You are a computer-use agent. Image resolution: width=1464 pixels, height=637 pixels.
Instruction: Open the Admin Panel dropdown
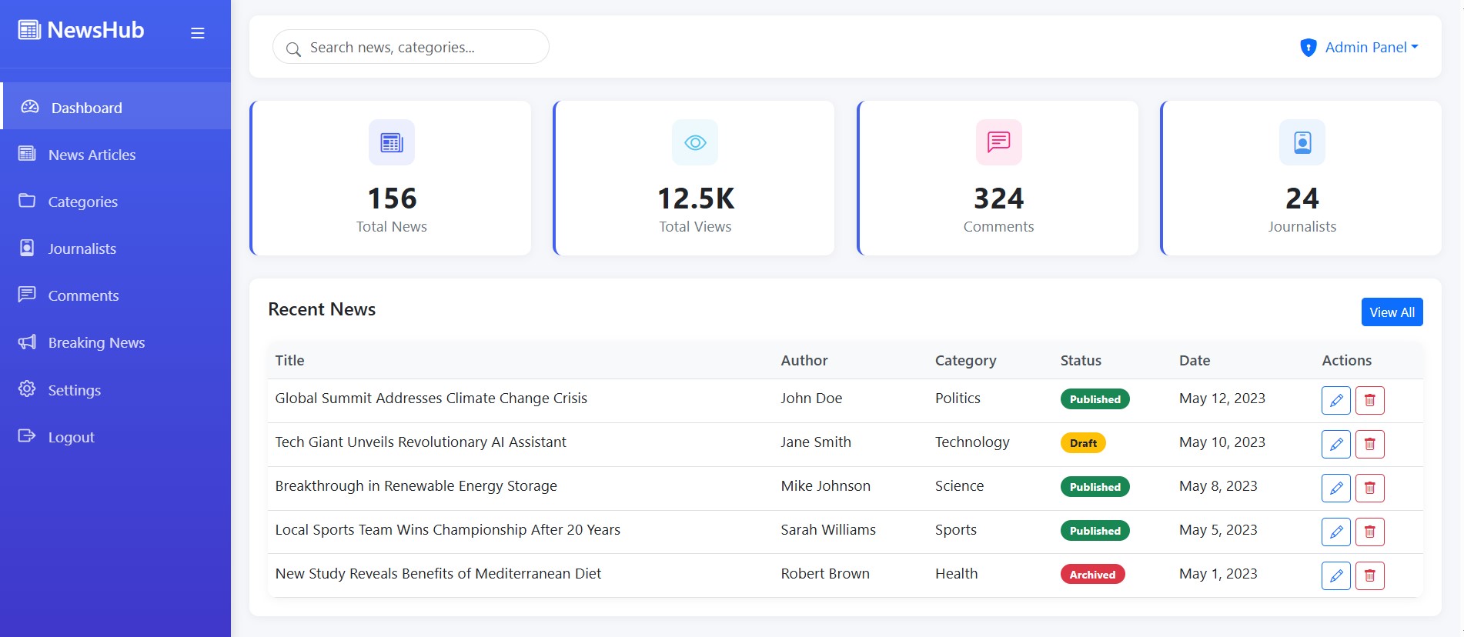(x=1359, y=47)
